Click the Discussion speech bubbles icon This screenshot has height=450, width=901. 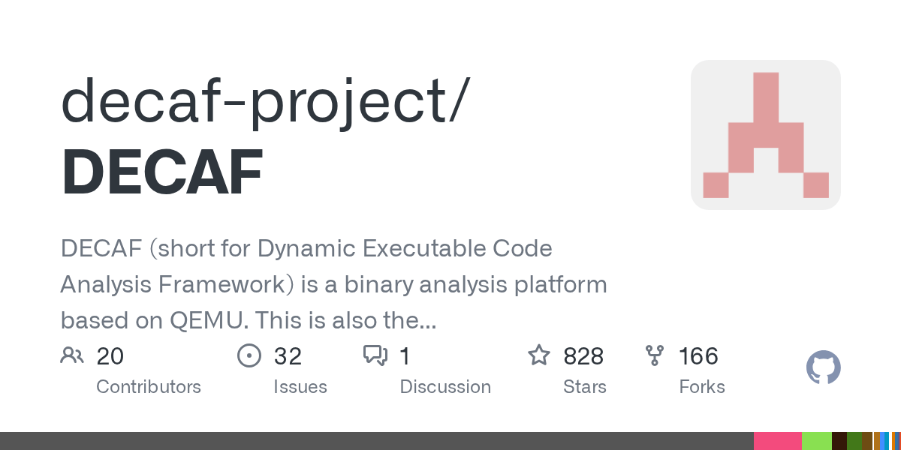pos(375,355)
